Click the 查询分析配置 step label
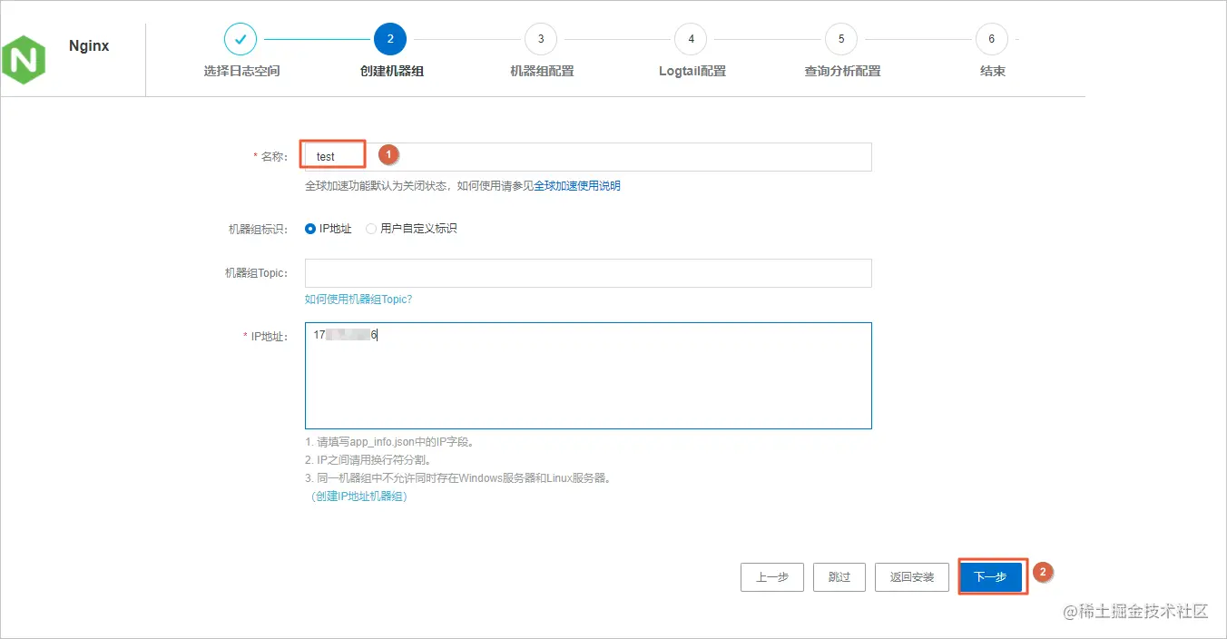Image resolution: width=1227 pixels, height=639 pixels. pyautogui.click(x=842, y=71)
